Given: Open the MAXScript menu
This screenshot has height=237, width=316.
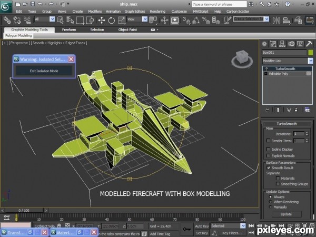Looking at the screenshot, I should (201, 11).
